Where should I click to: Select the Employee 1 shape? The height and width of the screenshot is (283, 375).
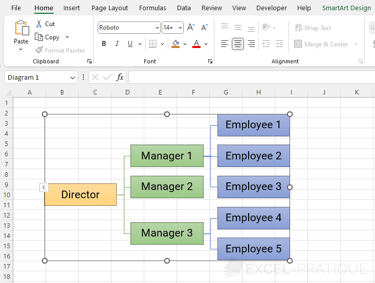(x=254, y=125)
